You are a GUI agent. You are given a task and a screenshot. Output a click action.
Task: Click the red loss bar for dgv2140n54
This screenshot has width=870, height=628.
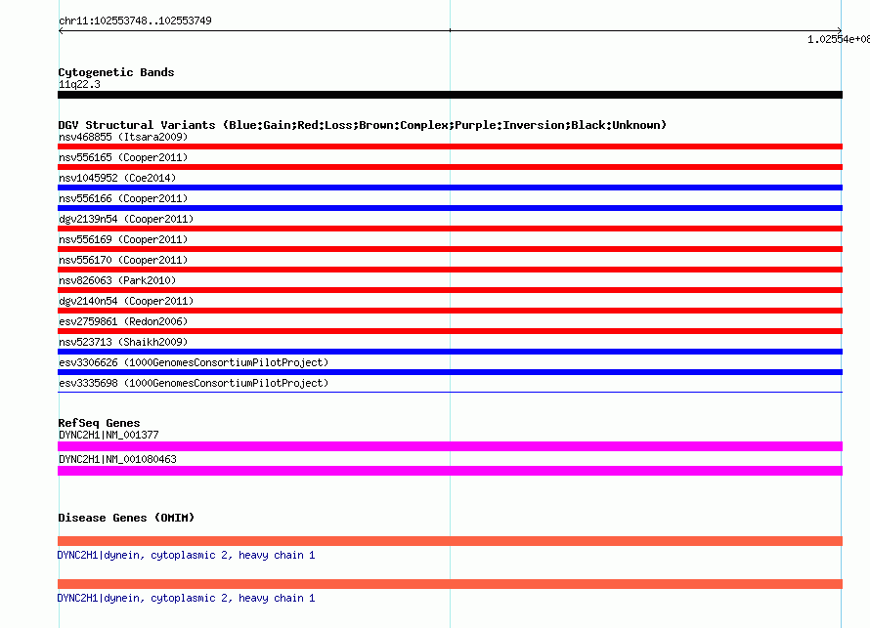(450, 311)
